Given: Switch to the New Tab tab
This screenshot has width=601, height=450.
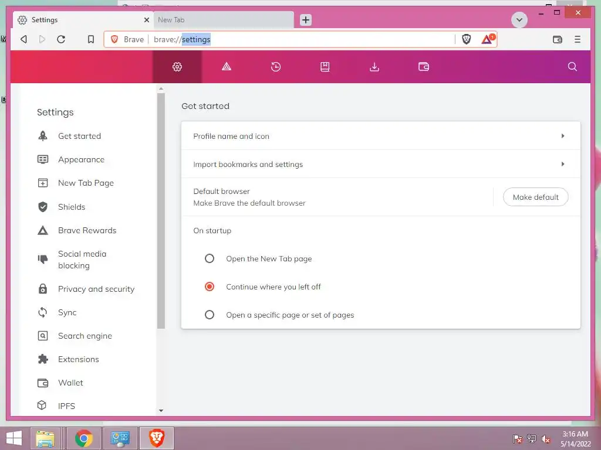Looking at the screenshot, I should 224,20.
